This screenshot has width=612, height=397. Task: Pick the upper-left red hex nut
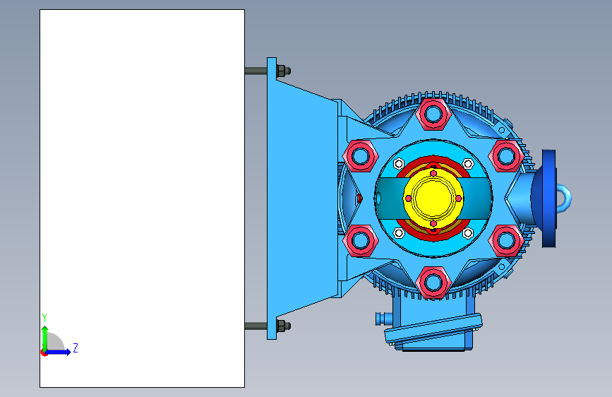(x=360, y=156)
